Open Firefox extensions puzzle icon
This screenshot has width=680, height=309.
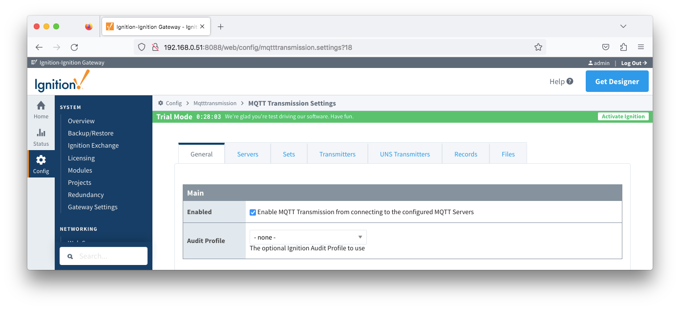[623, 47]
